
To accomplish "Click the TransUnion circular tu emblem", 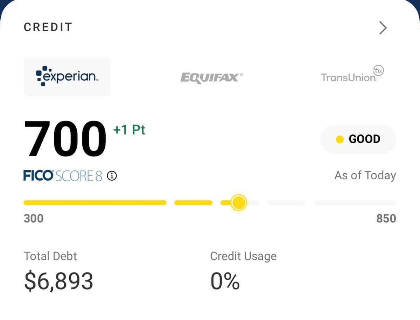I will [379, 70].
